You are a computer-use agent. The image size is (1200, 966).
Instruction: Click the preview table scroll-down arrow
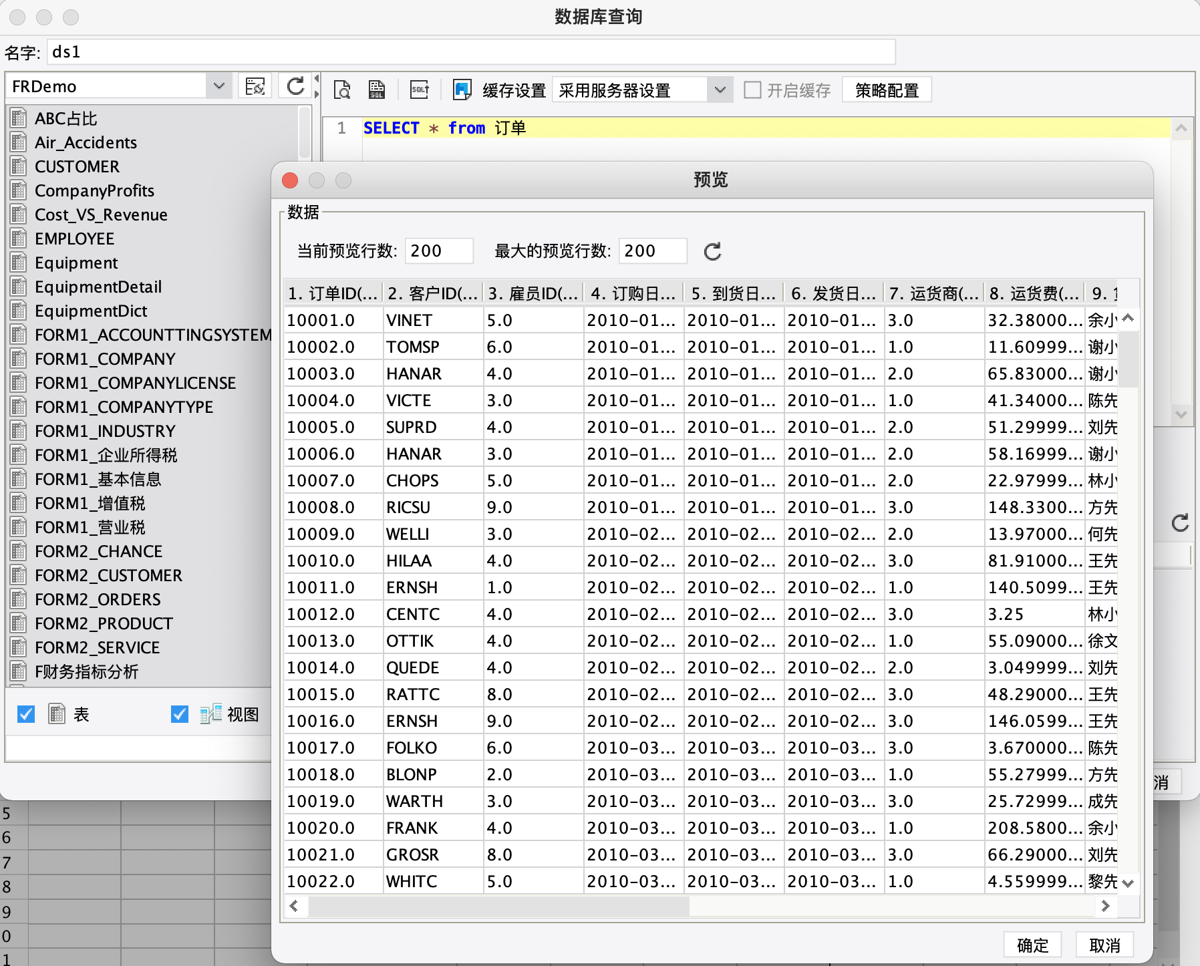coord(1129,883)
